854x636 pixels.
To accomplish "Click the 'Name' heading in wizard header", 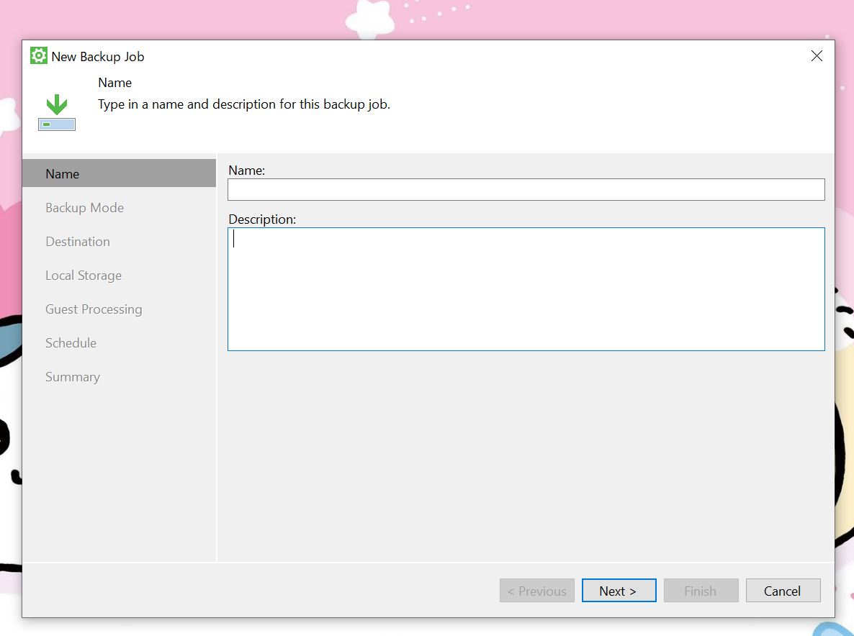I will coord(115,83).
